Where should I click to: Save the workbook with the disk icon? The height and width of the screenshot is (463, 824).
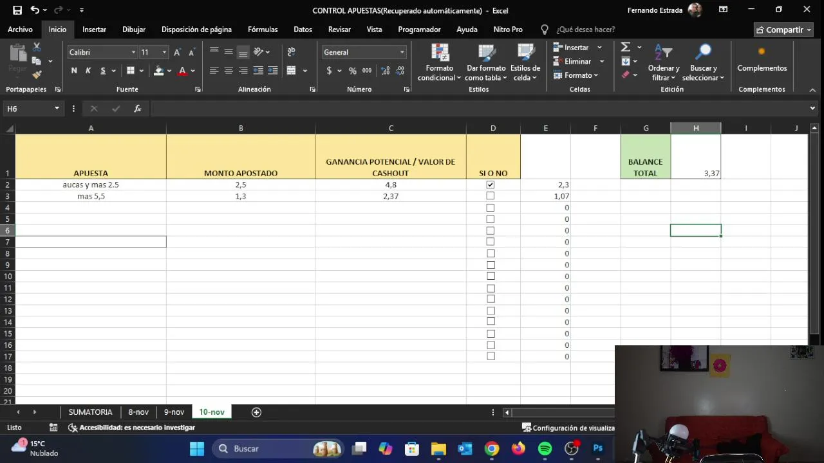click(x=17, y=10)
